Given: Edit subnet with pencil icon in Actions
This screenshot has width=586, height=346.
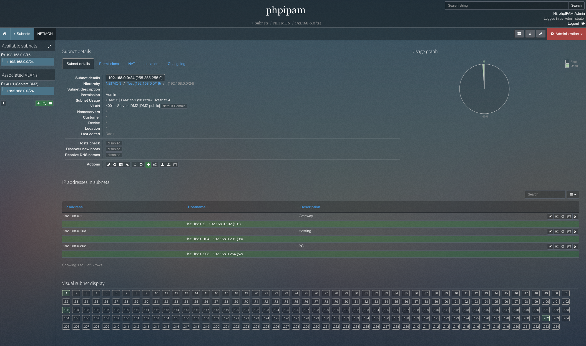Looking at the screenshot, I should 109,165.
